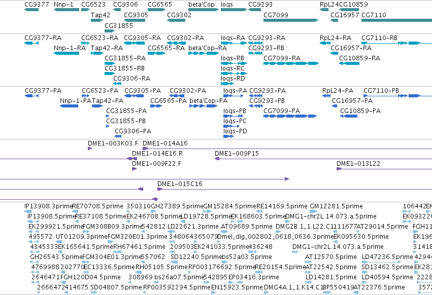Image resolution: width=432 pixels, height=295 pixels.
Task: Select the CG10859 gene label
Action: click(353, 5)
